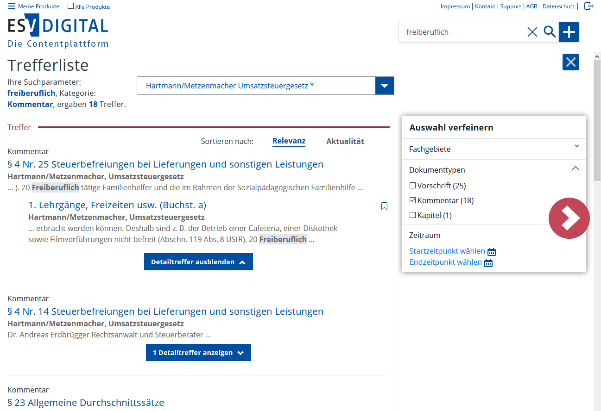Sort results by Aktualität
The image size is (601, 411).
coord(345,141)
